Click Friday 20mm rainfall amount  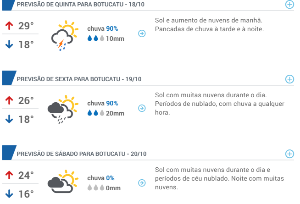(115, 113)
